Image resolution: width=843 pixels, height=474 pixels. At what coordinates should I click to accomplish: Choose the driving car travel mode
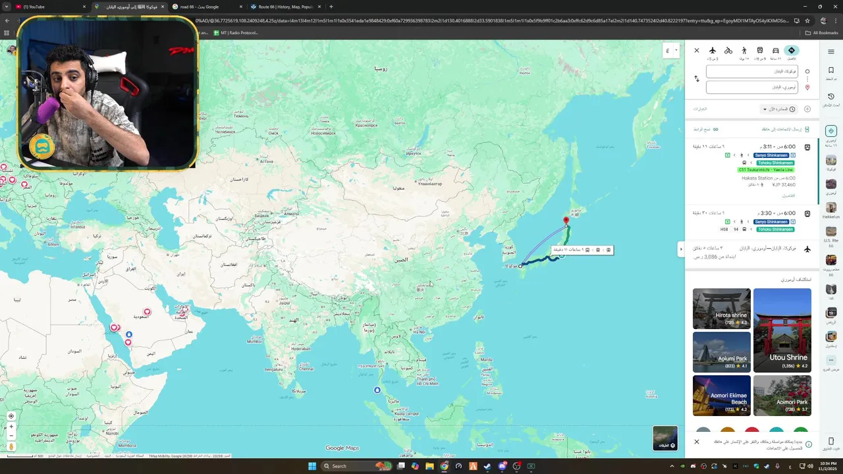(776, 51)
